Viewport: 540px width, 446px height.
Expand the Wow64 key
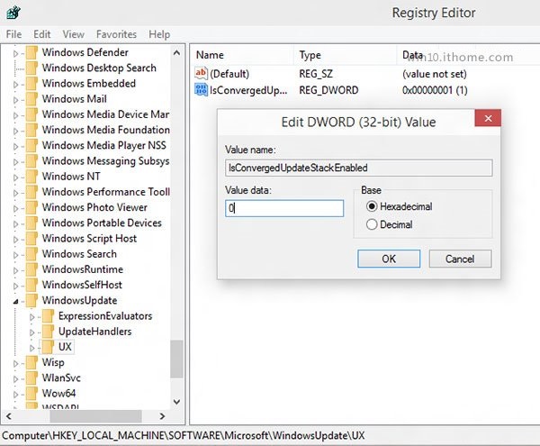tap(15, 395)
